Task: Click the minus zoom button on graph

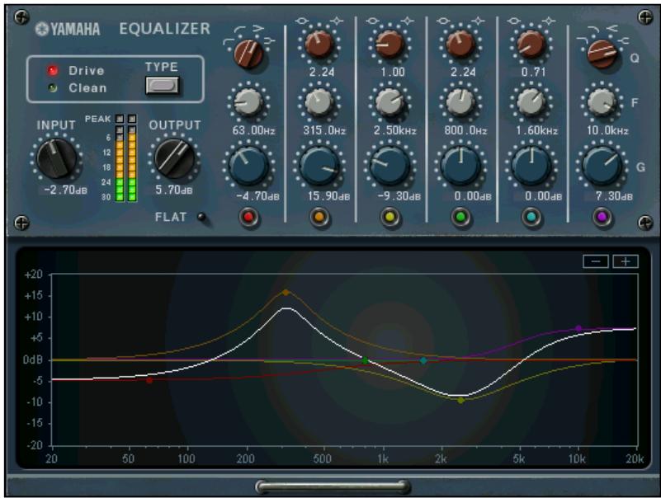Action: (596, 261)
